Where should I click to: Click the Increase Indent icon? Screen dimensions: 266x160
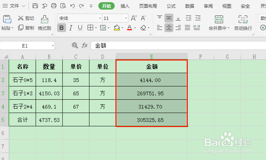pos(198,18)
